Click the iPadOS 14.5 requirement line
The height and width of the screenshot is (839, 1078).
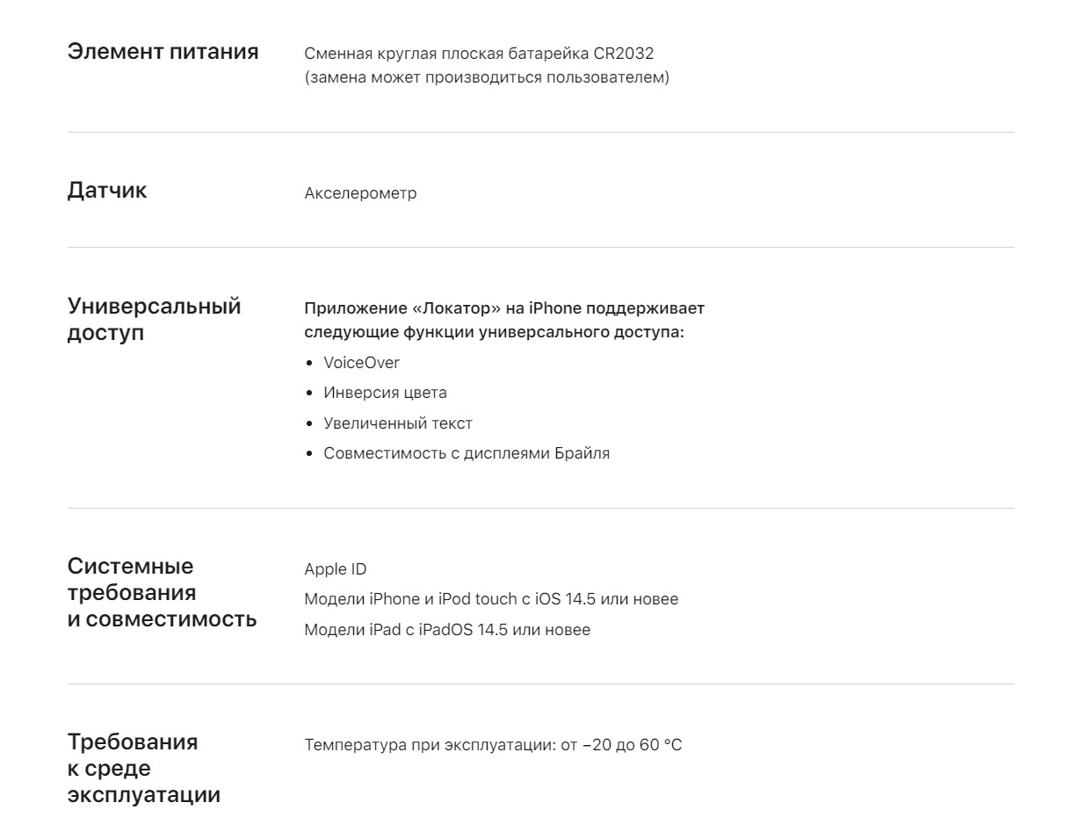(447, 630)
